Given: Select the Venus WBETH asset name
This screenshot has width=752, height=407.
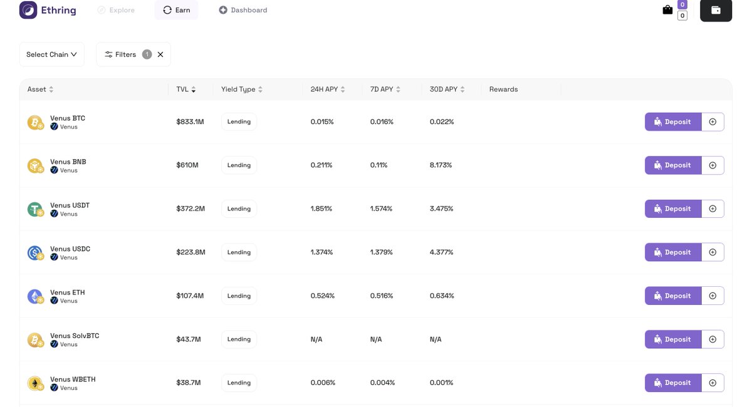Looking at the screenshot, I should (73, 379).
